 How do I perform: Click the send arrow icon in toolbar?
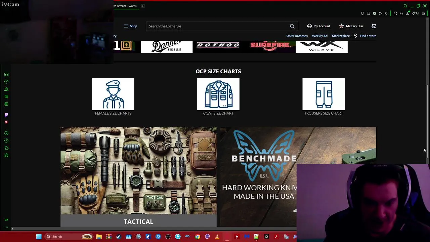point(381,13)
